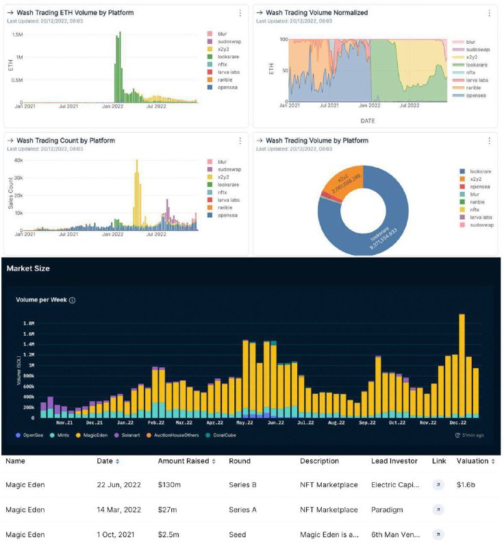The image size is (504, 548).
Task: Sort table by Amount Raised arrows
Action: point(214,461)
